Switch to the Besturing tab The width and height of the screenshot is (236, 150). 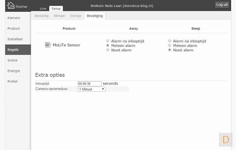[x=41, y=16]
